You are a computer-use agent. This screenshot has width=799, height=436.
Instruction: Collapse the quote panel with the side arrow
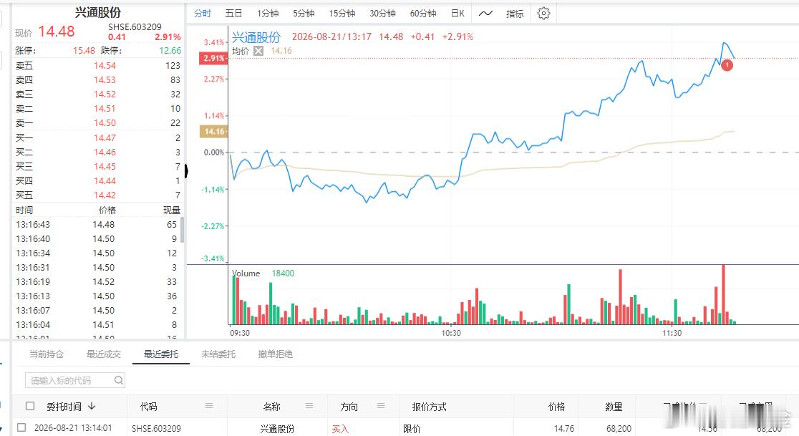(x=186, y=170)
